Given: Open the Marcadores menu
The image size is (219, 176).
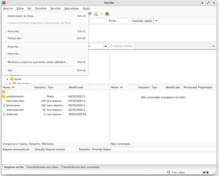Looking at the screenshot, I should pyautogui.click(x=72, y=8).
